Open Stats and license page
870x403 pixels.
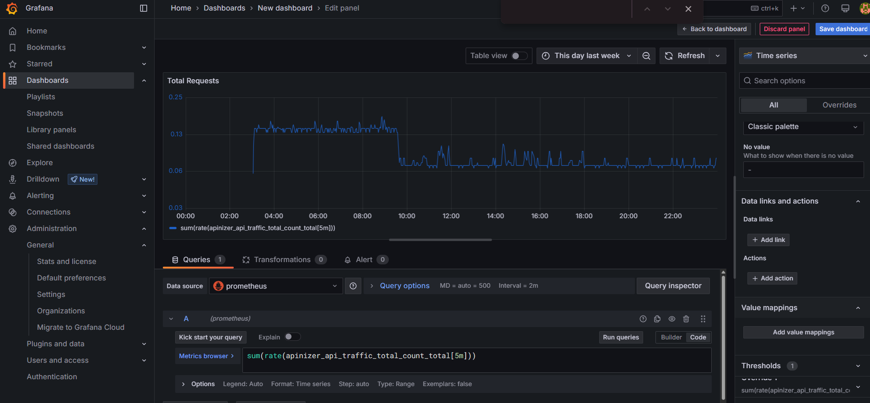[x=67, y=262]
